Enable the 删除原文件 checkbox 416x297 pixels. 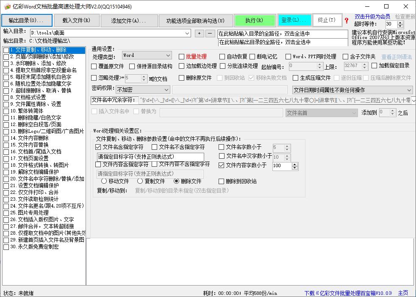(x=181, y=78)
